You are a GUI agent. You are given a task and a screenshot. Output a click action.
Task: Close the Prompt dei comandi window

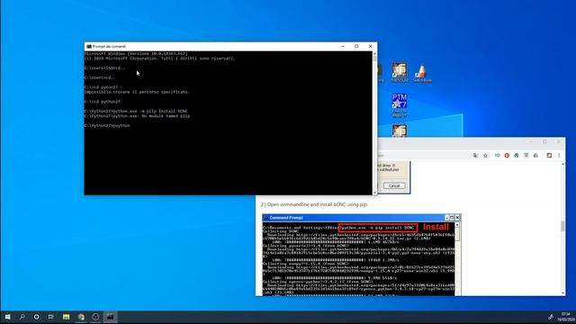[x=370, y=46]
